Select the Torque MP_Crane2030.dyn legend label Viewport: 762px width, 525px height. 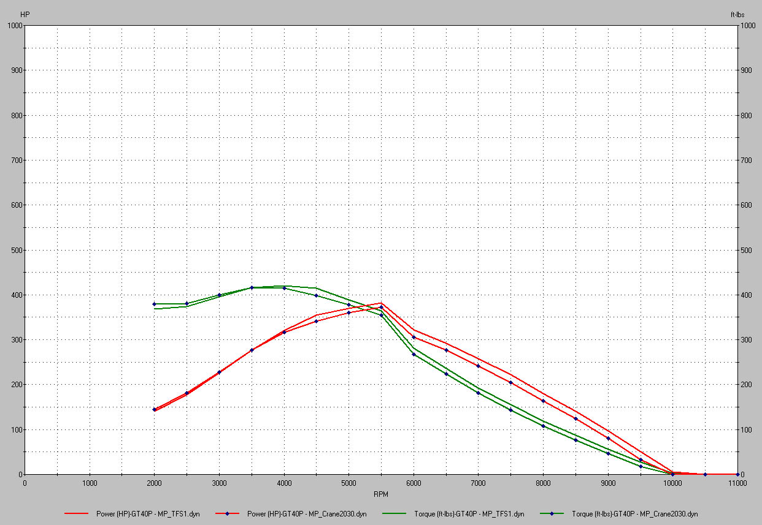(634, 514)
